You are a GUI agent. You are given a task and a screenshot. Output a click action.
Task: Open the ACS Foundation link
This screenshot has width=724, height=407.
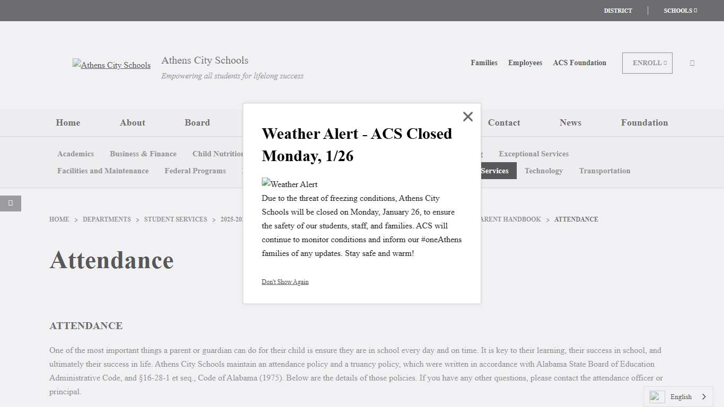[x=579, y=63]
